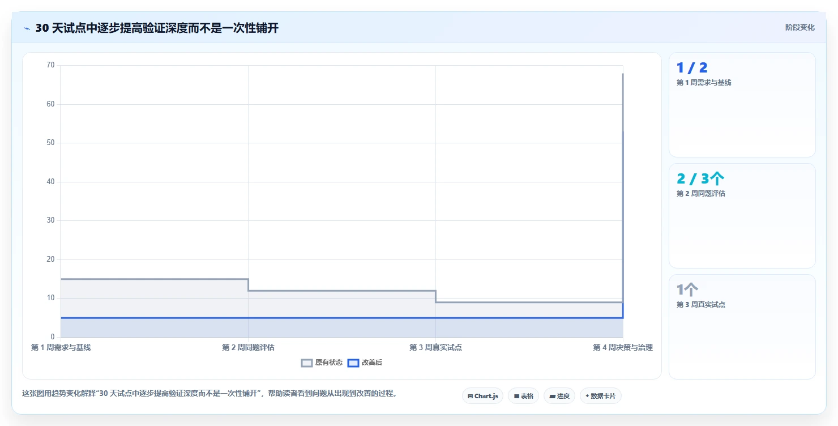
Task: Click the Chart.js tag button
Action: click(482, 396)
